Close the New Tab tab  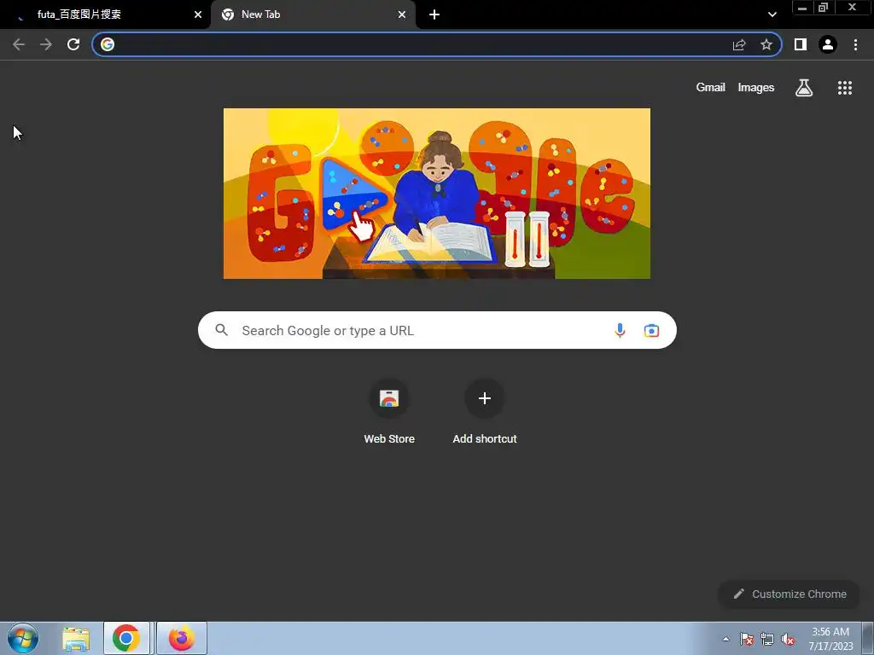click(402, 14)
